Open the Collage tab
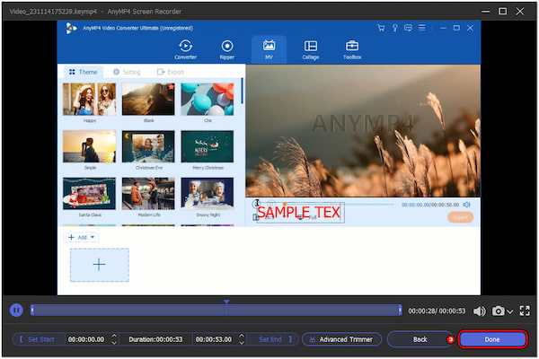Screen dimensions: 539x359 click(x=311, y=50)
